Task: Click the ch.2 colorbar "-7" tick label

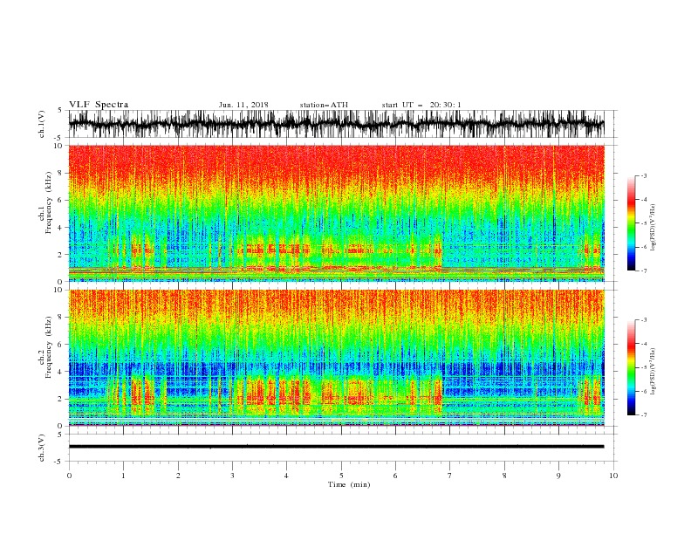Action: click(644, 415)
